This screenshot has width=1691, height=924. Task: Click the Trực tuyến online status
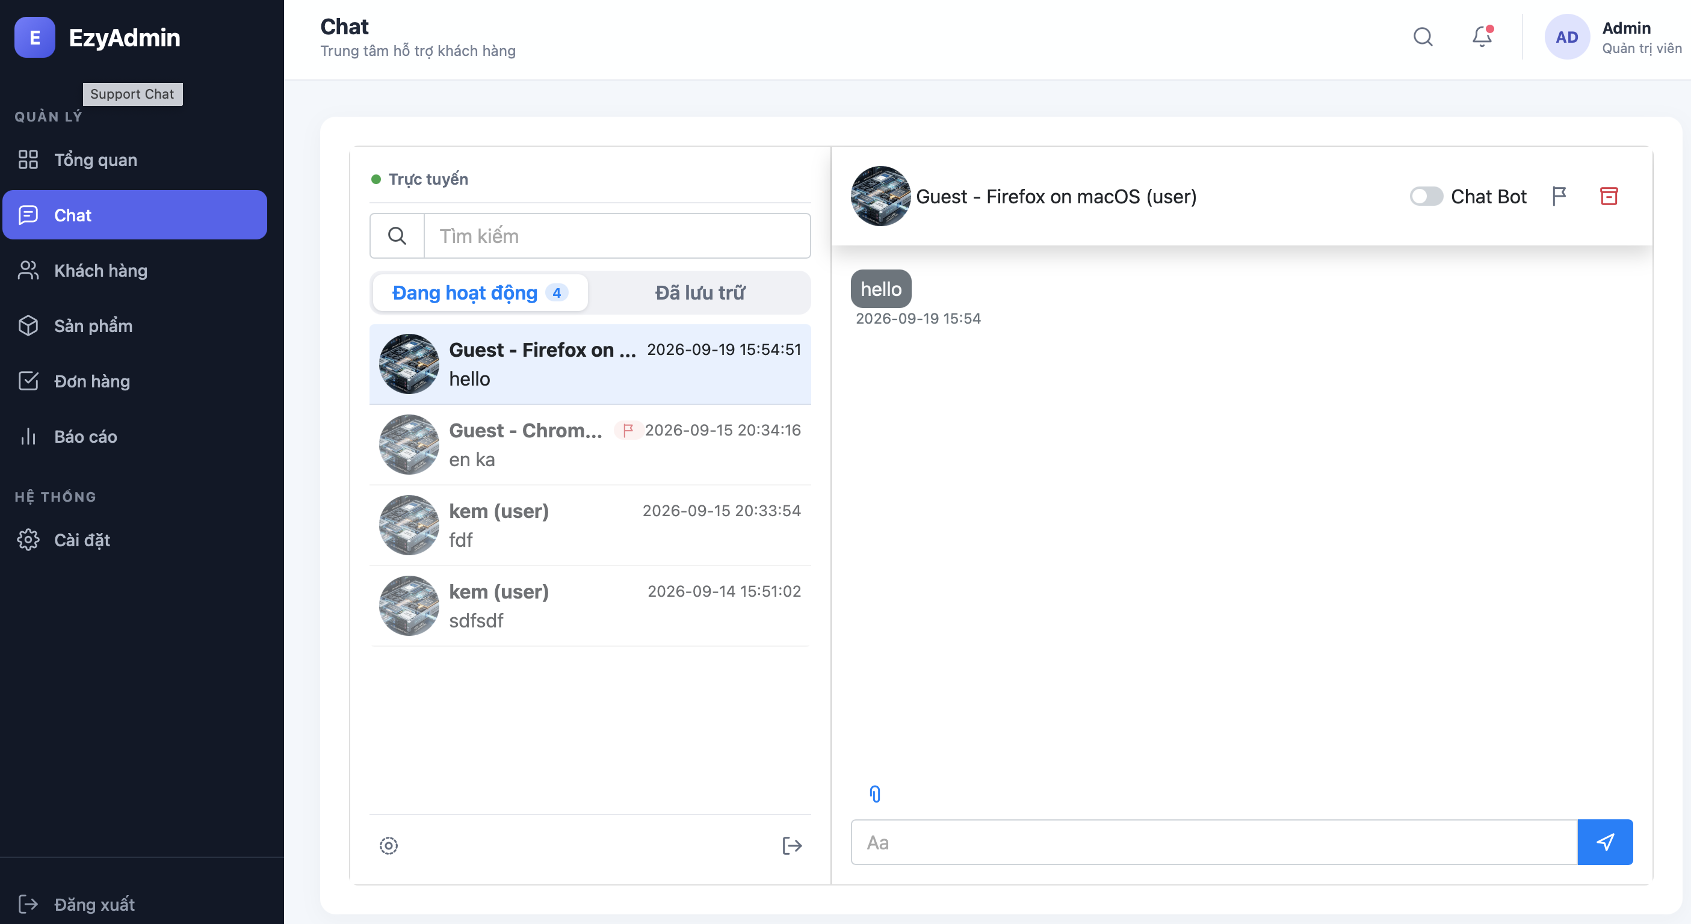(x=420, y=179)
